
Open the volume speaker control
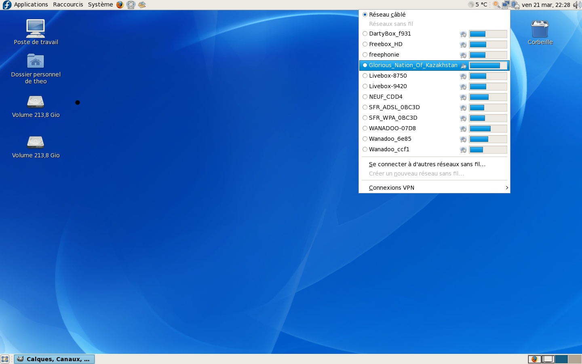pyautogui.click(x=577, y=5)
